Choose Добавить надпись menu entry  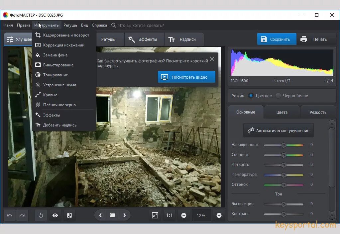64,125
